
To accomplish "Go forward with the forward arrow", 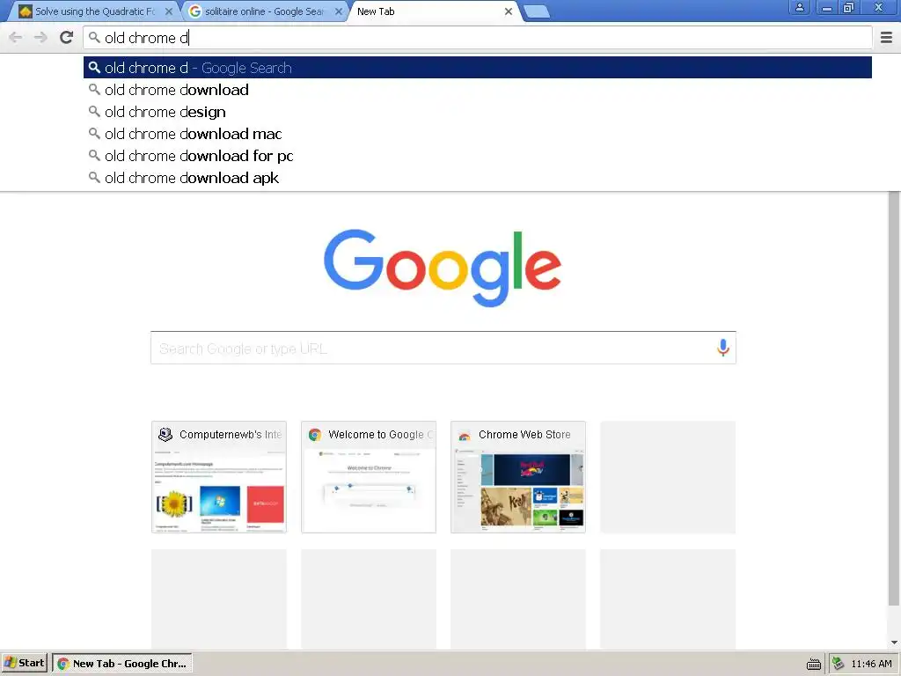I will (40, 38).
